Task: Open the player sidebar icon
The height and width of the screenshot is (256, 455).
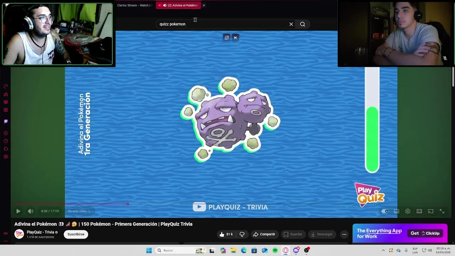Action: [x=6, y=133]
